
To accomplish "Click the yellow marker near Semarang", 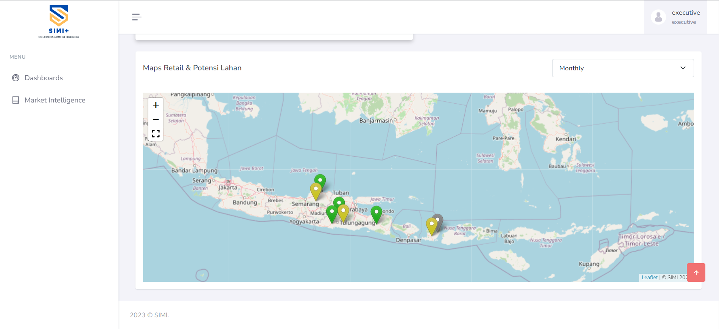I will 316,190.
